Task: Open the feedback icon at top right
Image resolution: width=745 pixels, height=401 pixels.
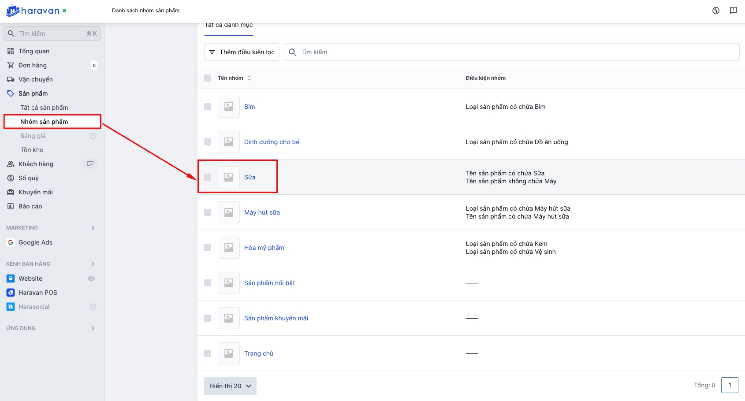Action: click(x=733, y=11)
